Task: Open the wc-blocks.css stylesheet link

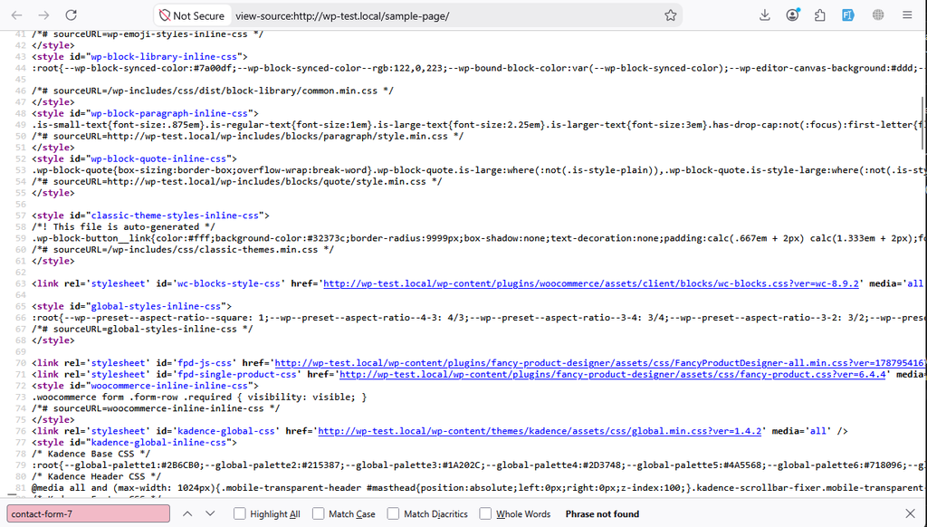Action: pyautogui.click(x=590, y=283)
